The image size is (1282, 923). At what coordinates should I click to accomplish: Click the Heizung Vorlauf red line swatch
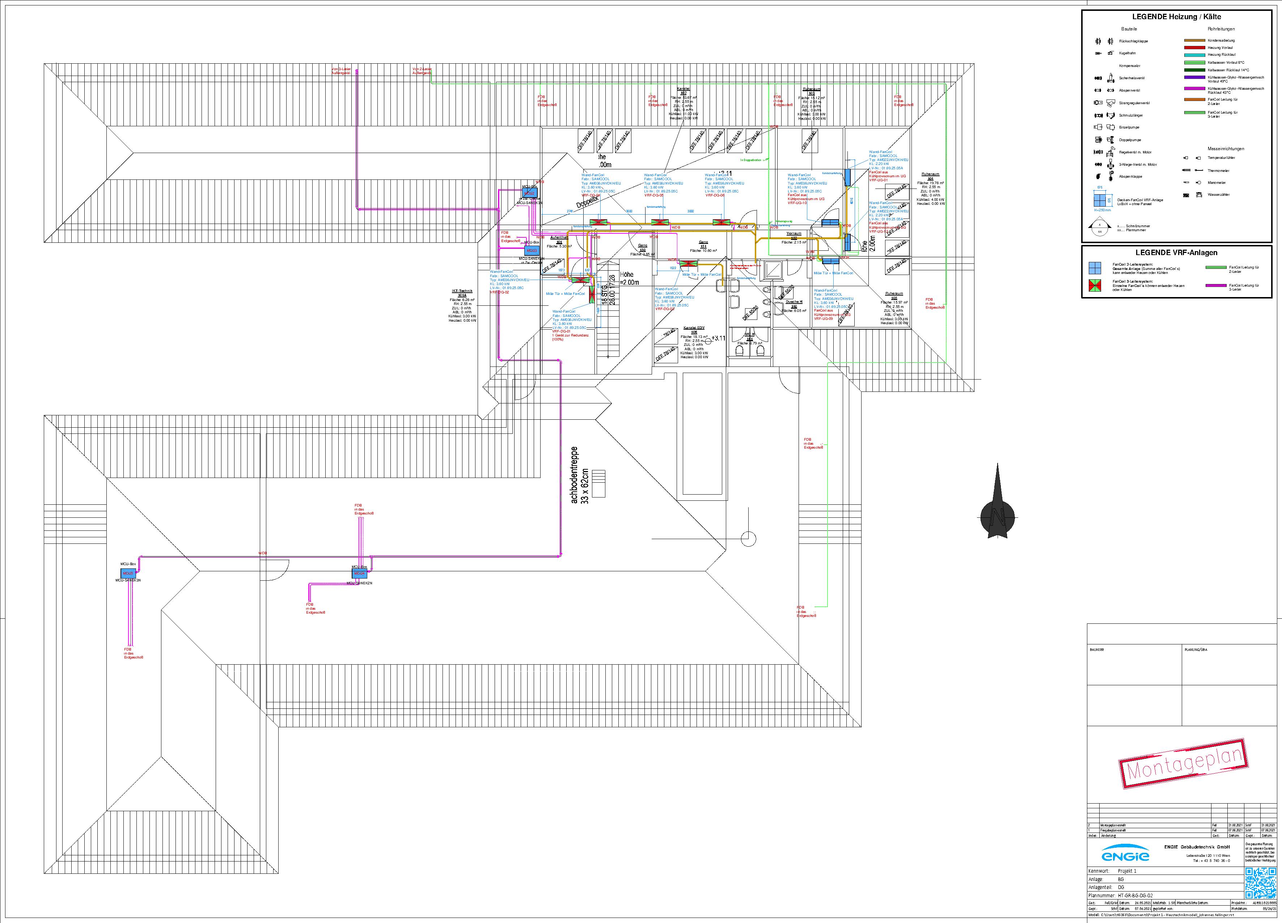click(x=1195, y=48)
